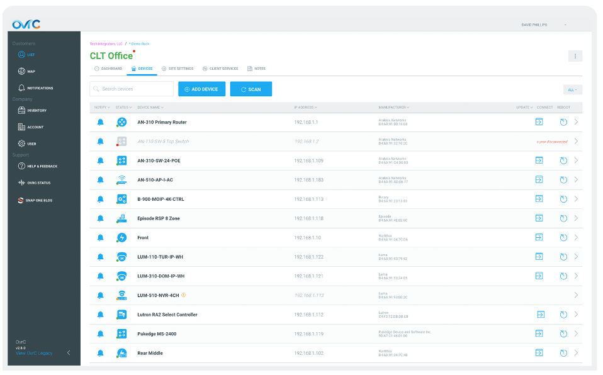Open Inventory from the sidebar

pos(37,111)
